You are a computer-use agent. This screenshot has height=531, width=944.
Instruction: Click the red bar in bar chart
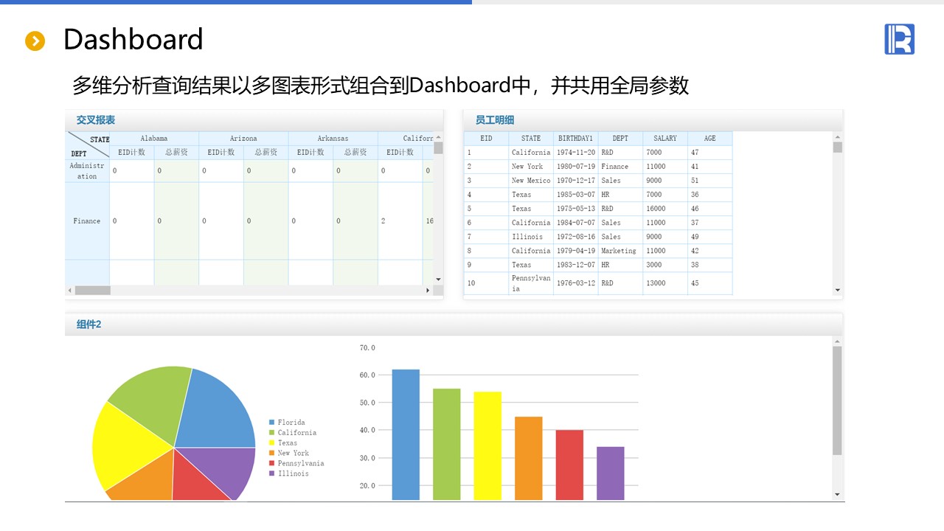pyautogui.click(x=569, y=465)
